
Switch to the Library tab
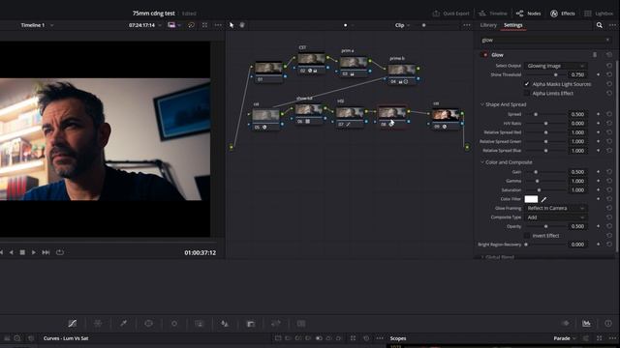coord(488,25)
